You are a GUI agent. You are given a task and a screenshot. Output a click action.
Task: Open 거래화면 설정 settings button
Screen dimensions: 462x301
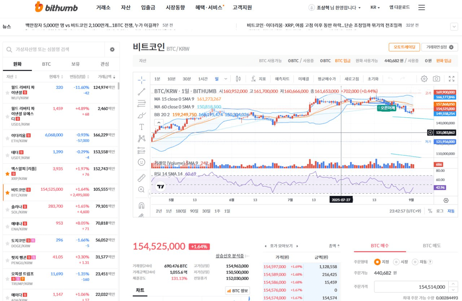coord(440,47)
